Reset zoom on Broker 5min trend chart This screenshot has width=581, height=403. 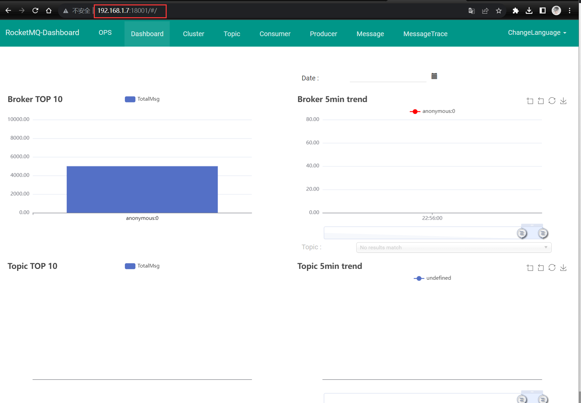click(x=541, y=101)
